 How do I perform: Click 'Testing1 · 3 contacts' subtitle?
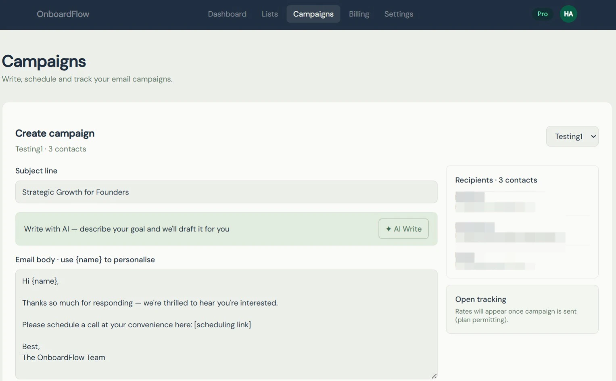(x=51, y=149)
